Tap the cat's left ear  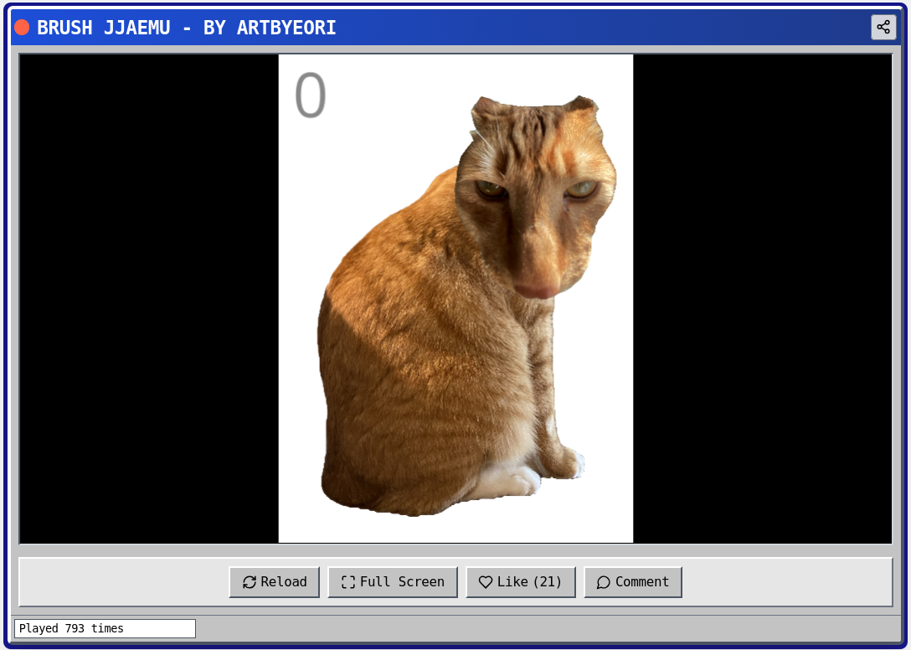(x=490, y=113)
